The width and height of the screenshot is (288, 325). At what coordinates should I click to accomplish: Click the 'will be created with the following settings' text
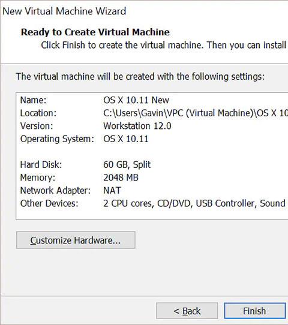tap(181, 77)
